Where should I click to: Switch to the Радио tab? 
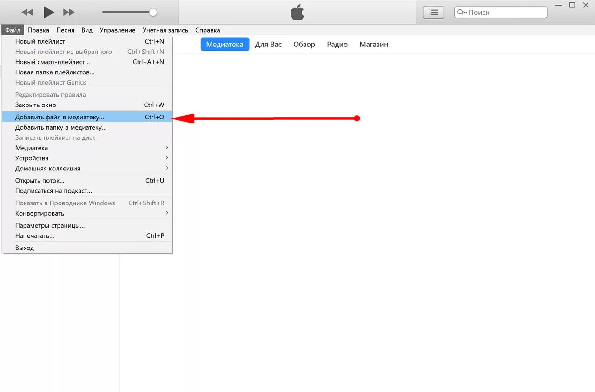coord(337,45)
